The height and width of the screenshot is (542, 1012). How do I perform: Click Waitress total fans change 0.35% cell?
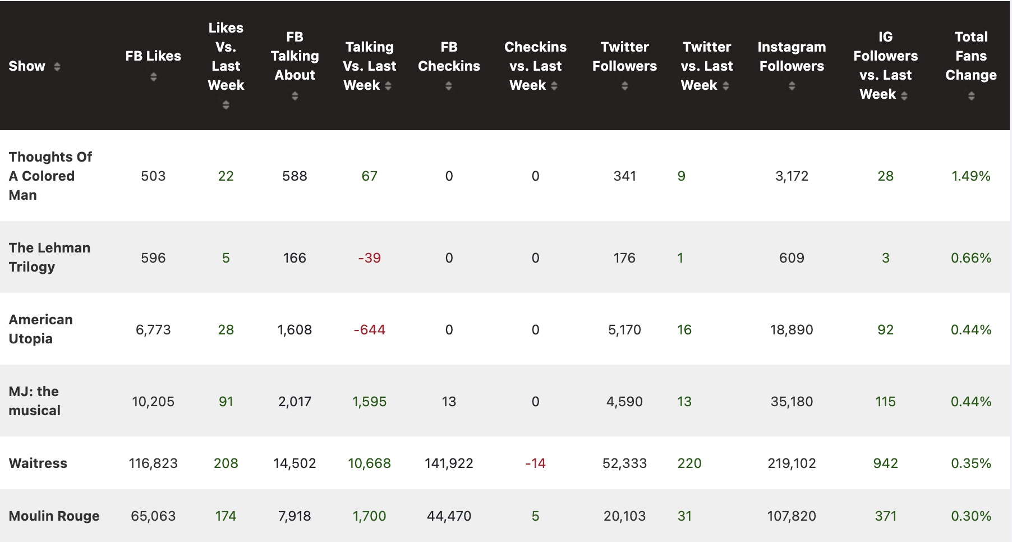pos(970,463)
